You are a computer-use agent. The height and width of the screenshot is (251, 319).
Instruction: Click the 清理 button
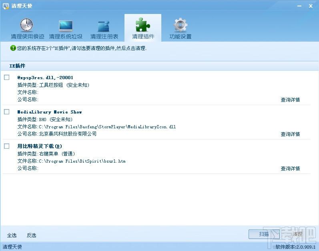(297, 234)
